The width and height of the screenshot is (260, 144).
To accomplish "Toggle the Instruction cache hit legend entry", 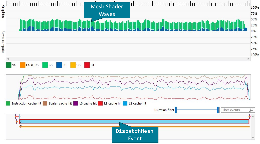I will point(8,104).
